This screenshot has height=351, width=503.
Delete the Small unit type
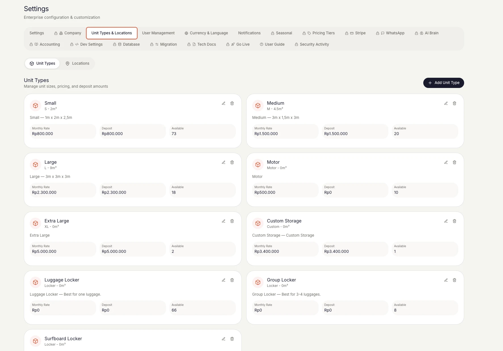[232, 103]
